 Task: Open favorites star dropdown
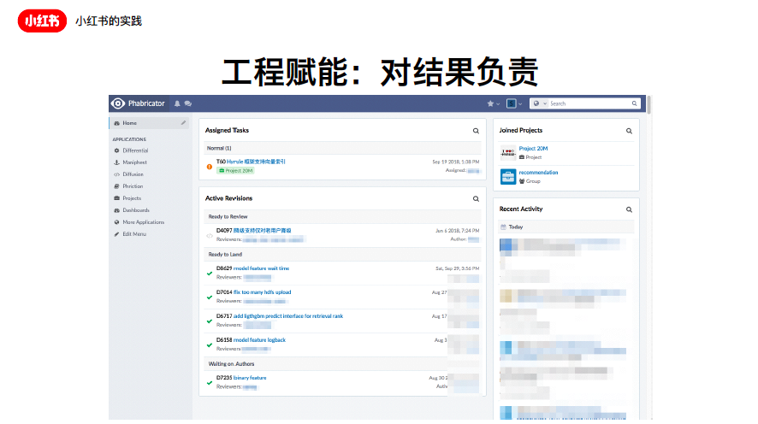click(x=493, y=103)
